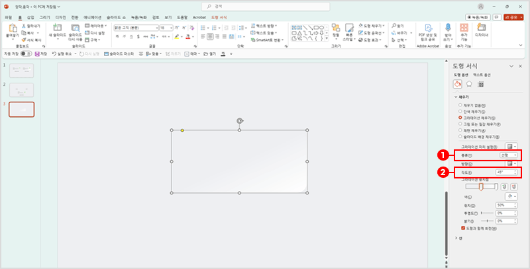This screenshot has height=269, width=530.
Task: Select 단색 채우기 radio button
Action: pos(460,112)
